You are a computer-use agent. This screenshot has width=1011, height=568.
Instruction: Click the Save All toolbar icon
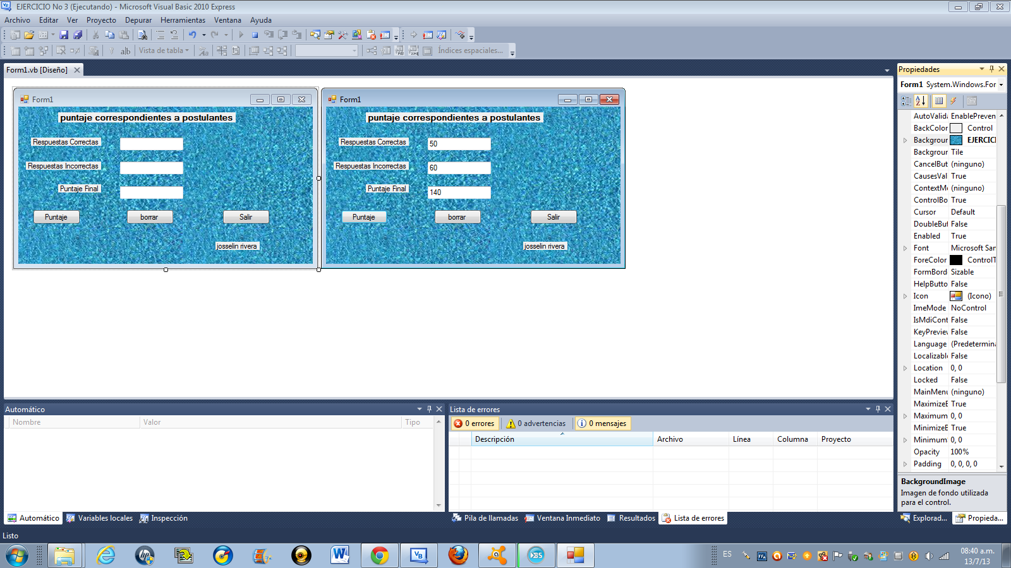(78, 35)
